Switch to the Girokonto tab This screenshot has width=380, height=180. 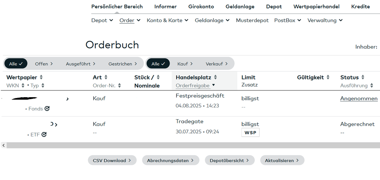coord(201,6)
